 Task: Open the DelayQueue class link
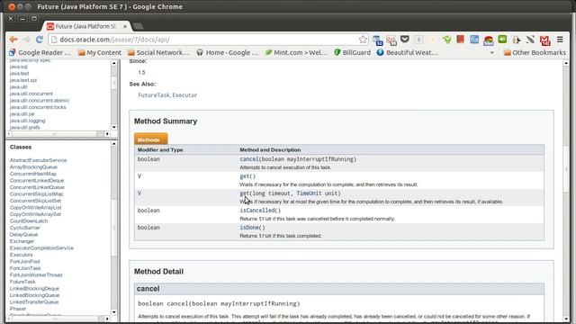[24, 234]
